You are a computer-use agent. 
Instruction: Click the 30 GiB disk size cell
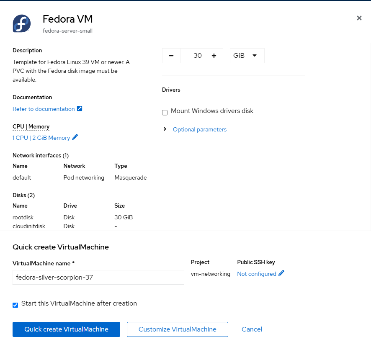(124, 217)
